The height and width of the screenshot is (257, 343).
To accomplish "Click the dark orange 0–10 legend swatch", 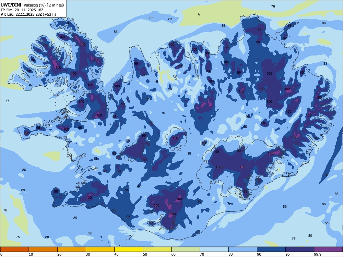I will coord(14,249).
